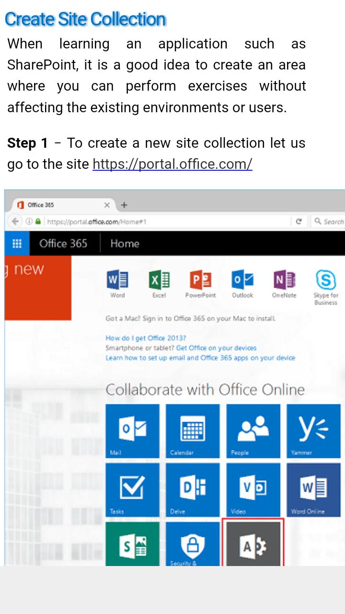Open the Security & Compliance tile

[x=193, y=544]
